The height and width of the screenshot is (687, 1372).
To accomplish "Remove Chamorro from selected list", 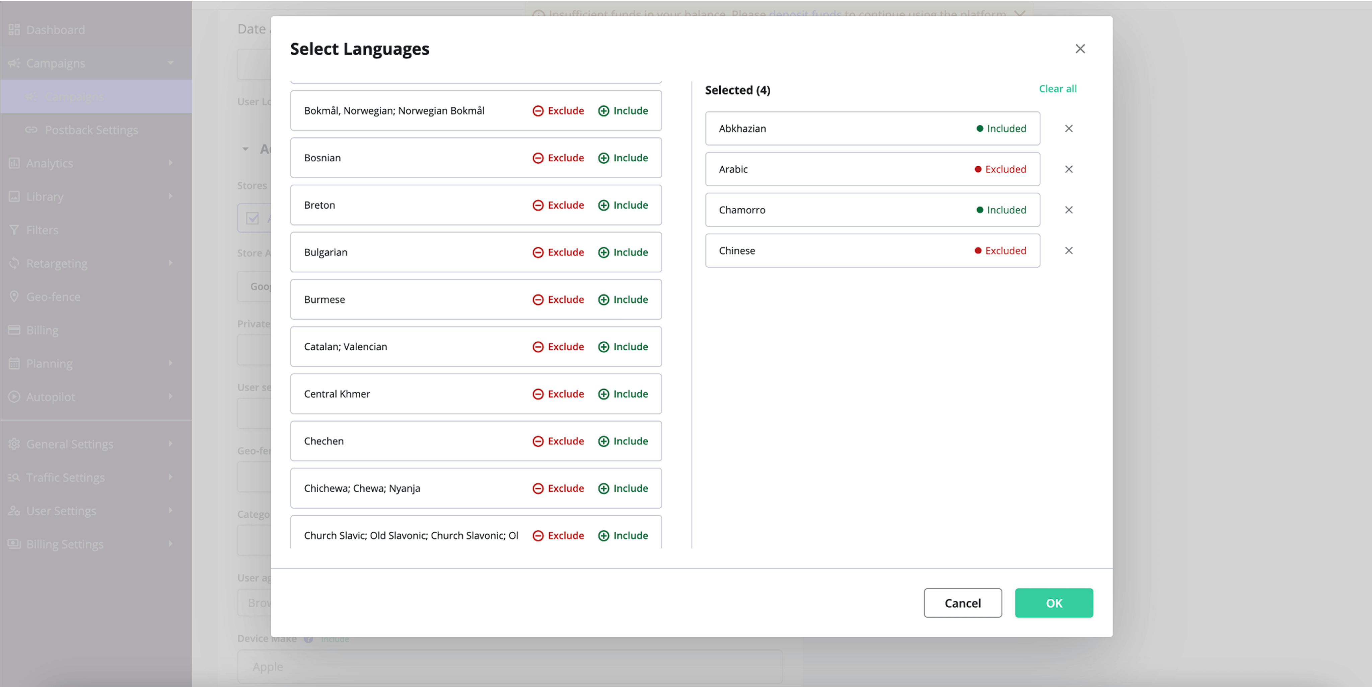I will (x=1068, y=210).
